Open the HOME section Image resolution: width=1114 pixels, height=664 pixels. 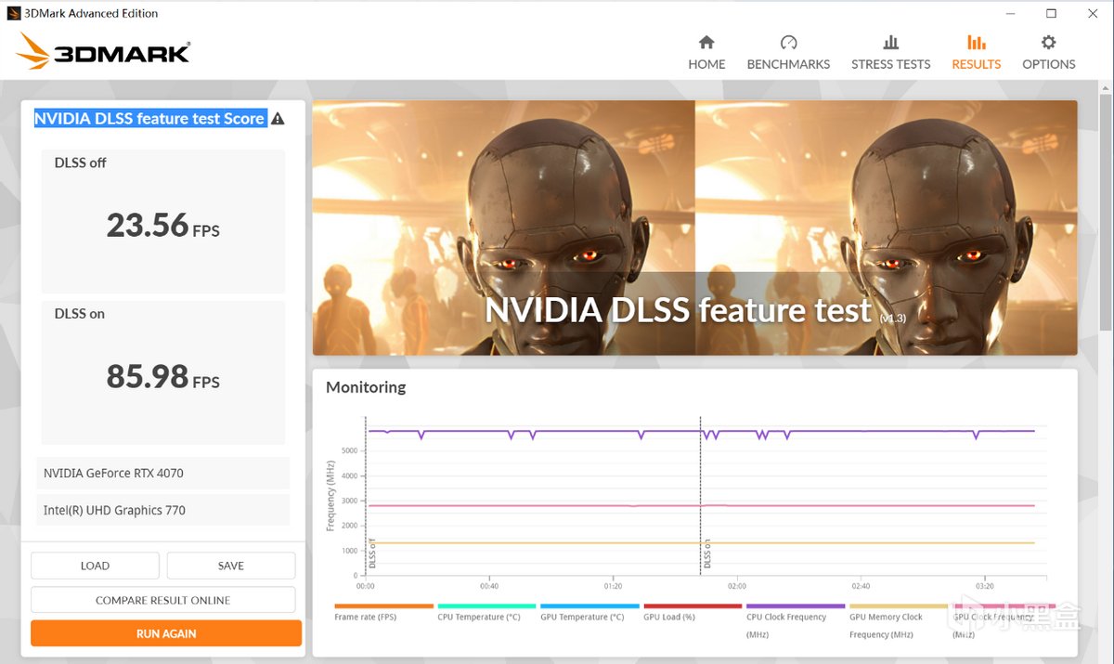pos(706,53)
